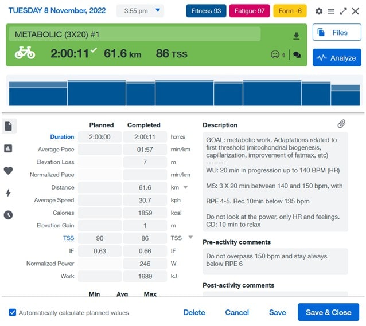This screenshot has width=366, height=326.
Task: Click the attachment paperclip icon
Action: click(341, 124)
